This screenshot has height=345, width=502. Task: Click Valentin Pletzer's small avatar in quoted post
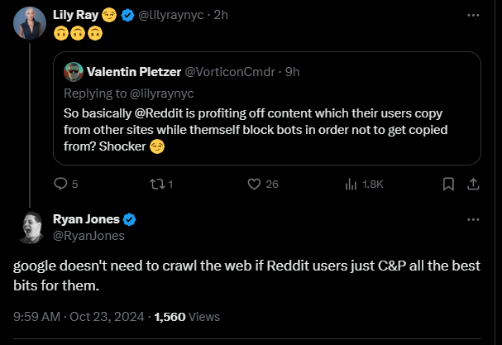click(x=73, y=72)
